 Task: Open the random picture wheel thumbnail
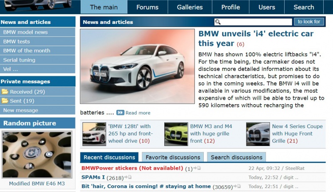click(x=37, y=154)
